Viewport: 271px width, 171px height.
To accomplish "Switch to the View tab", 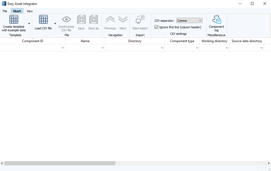I will 30,11.
